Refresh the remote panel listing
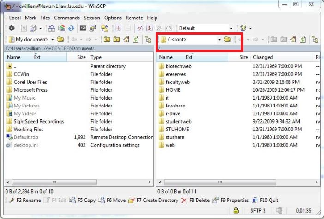Screen dimensions: 324x219 point(303,39)
